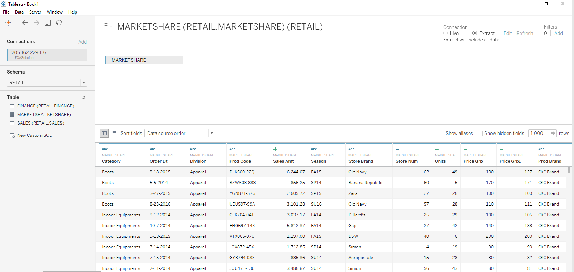Screen dimensions: 574x272
Task: Change Division column Abc data type icon
Action: pos(193,149)
